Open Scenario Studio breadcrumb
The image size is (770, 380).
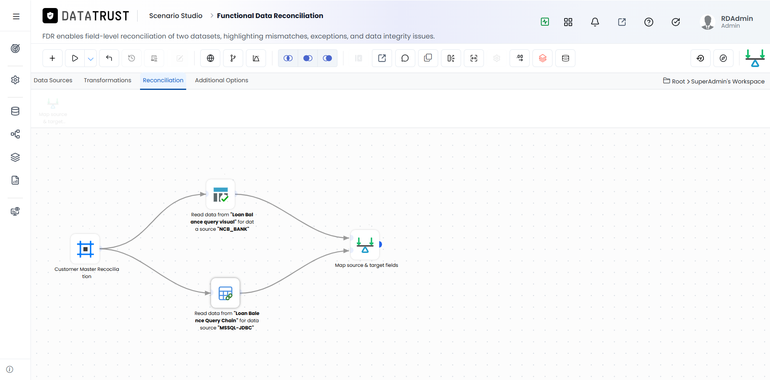click(x=176, y=16)
